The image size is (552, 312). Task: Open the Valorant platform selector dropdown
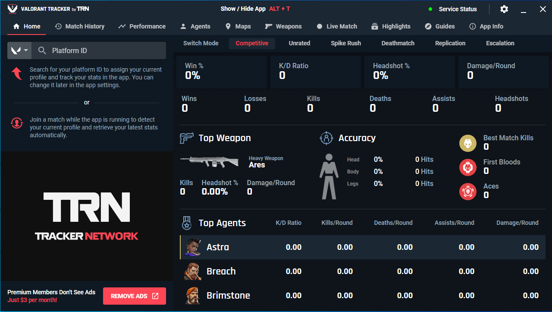coord(20,50)
